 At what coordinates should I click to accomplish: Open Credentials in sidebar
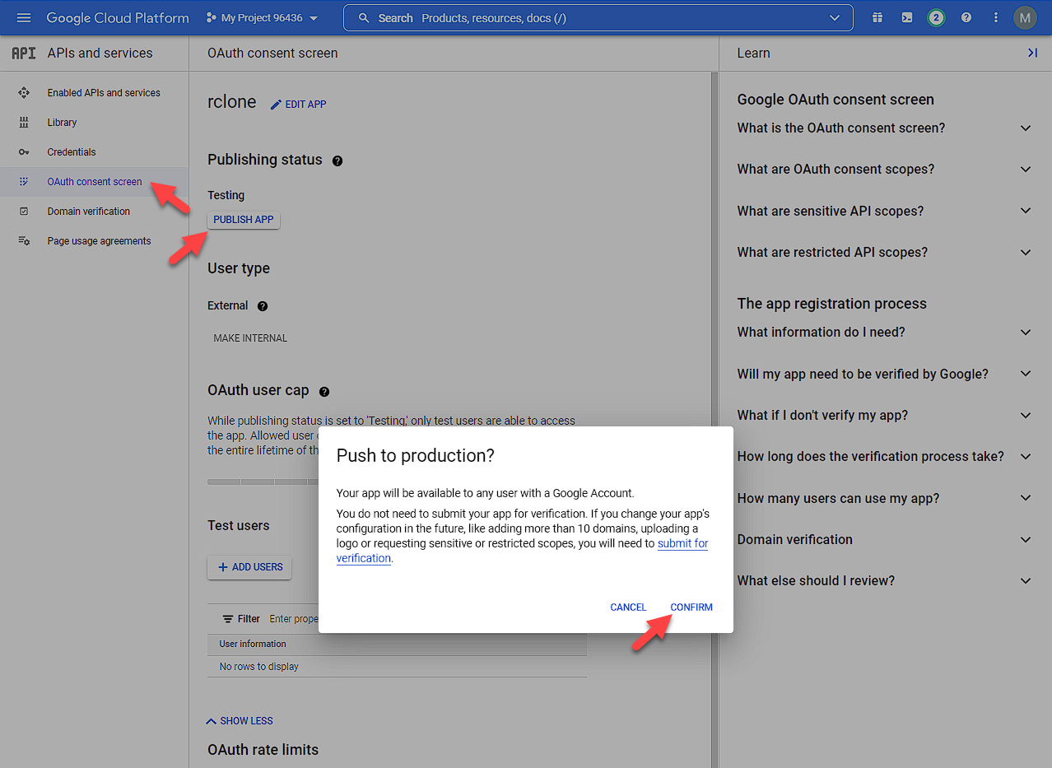[72, 152]
